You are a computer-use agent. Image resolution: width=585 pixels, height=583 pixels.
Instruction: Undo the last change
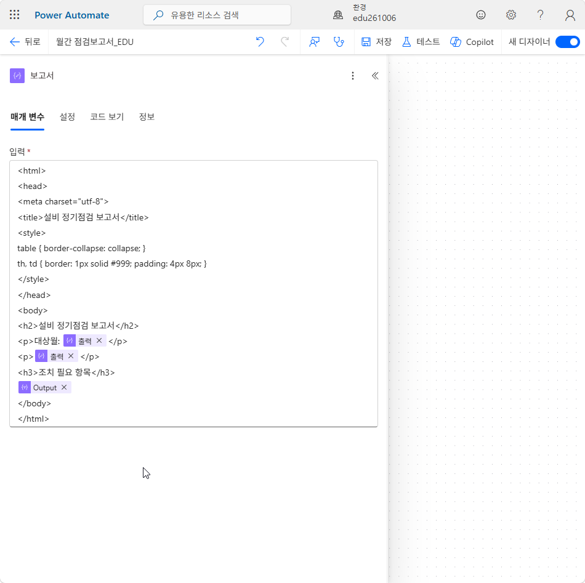260,42
